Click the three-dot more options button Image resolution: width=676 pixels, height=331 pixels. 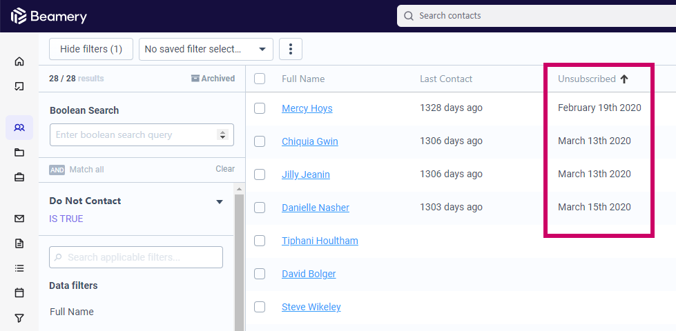click(x=291, y=49)
